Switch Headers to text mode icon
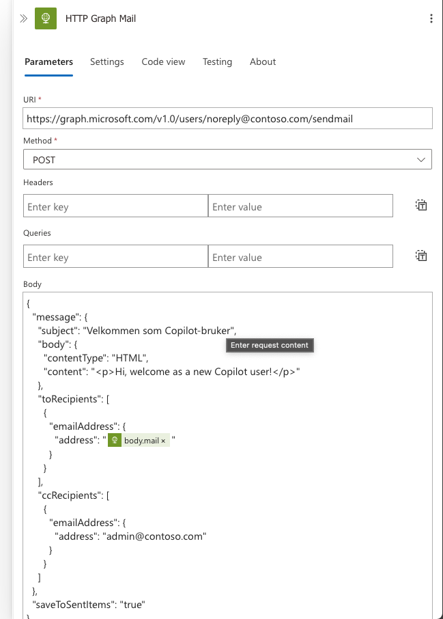 pyautogui.click(x=421, y=206)
